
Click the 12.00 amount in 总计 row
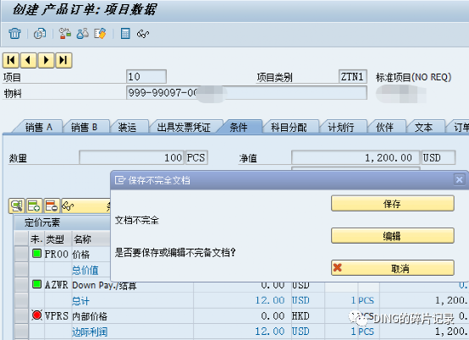click(x=269, y=300)
